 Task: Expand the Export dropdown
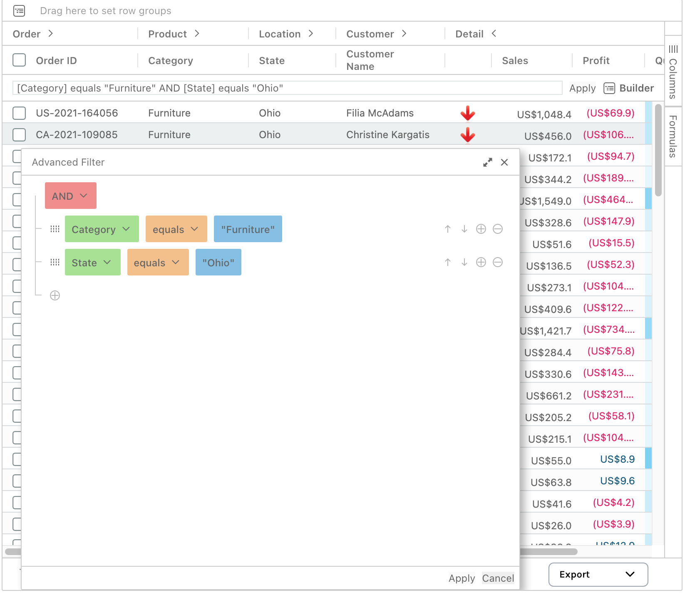[x=598, y=575]
